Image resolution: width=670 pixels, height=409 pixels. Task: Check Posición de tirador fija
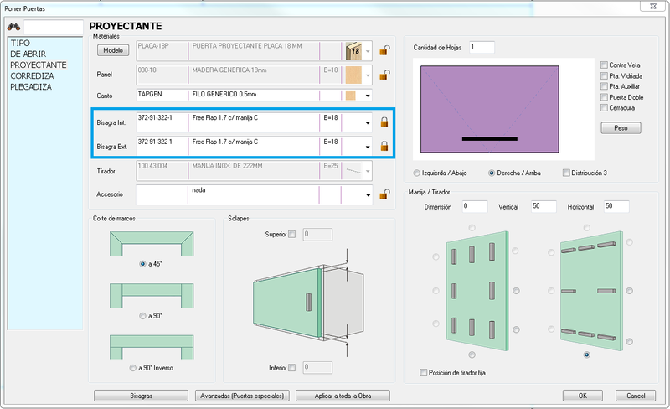pyautogui.click(x=424, y=373)
